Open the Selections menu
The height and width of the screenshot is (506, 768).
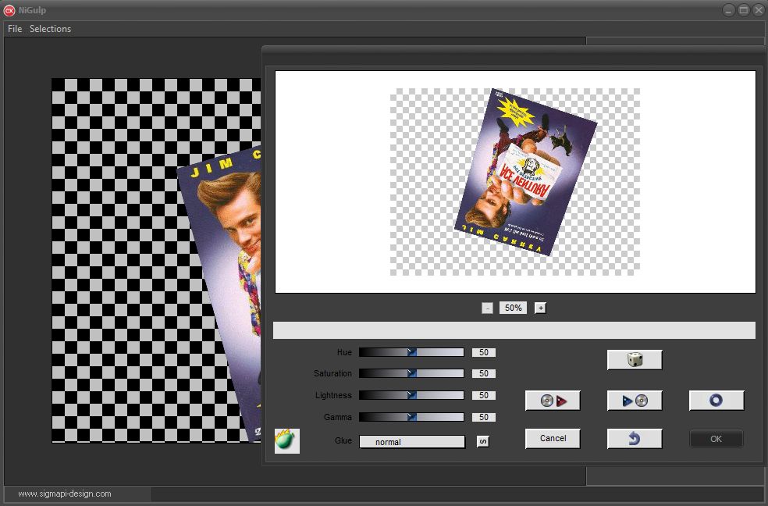[x=50, y=29]
